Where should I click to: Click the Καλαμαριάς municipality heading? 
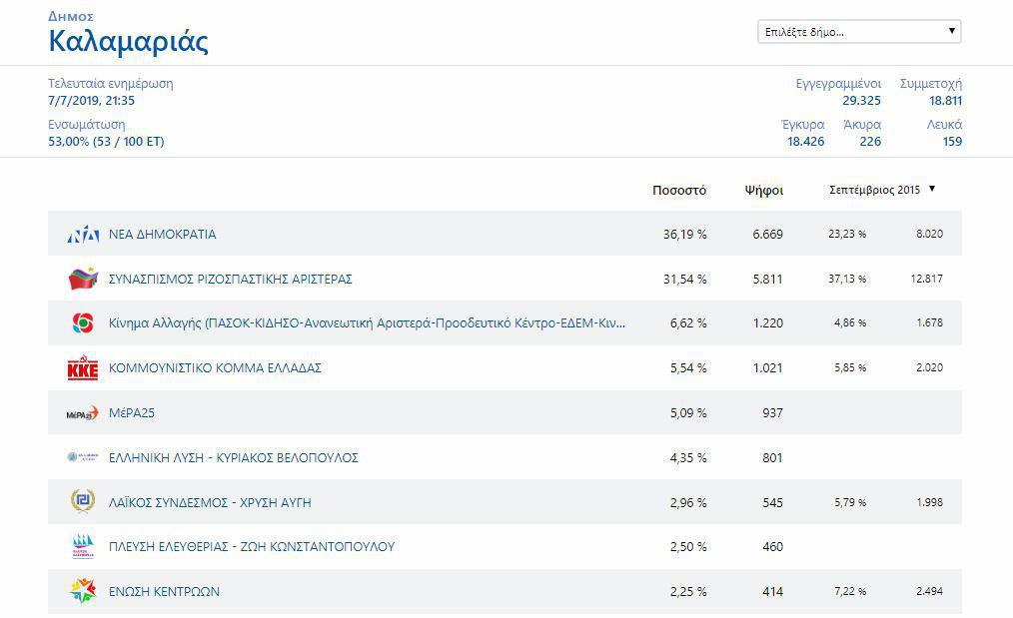[129, 42]
